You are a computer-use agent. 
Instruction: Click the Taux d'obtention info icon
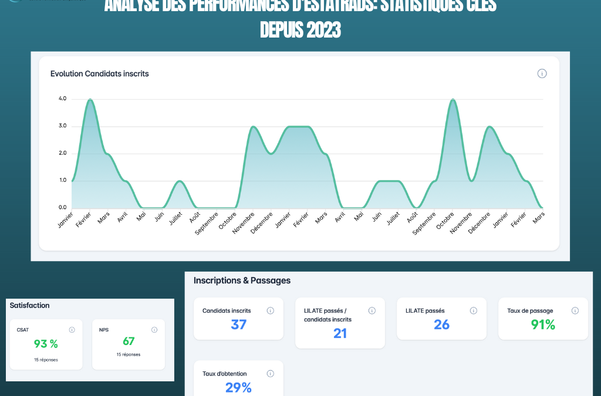coord(270,373)
